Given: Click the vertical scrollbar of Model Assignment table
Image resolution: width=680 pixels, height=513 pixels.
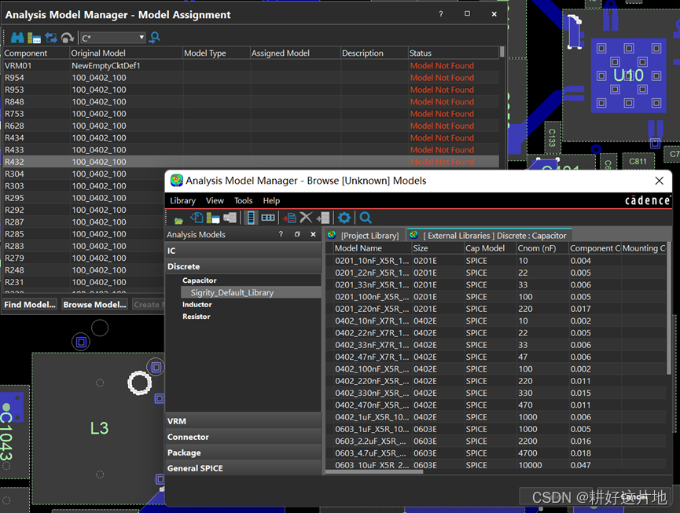Looking at the screenshot, I should [502, 53].
